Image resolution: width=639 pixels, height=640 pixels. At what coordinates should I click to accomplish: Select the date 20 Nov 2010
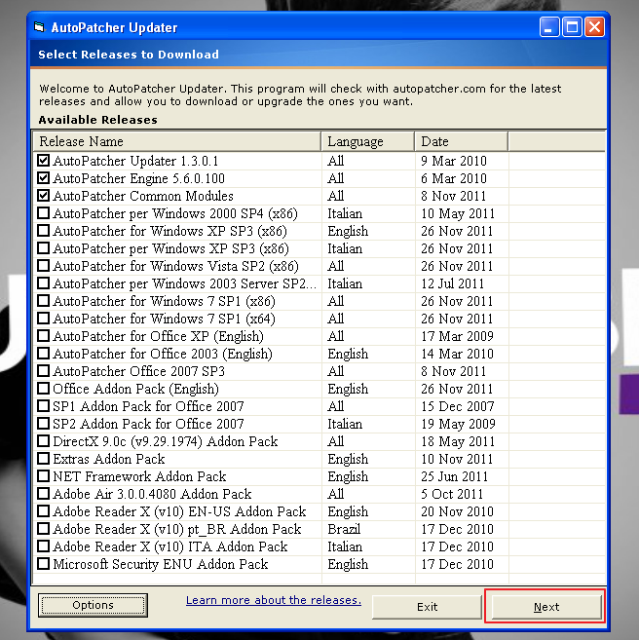pyautogui.click(x=457, y=511)
